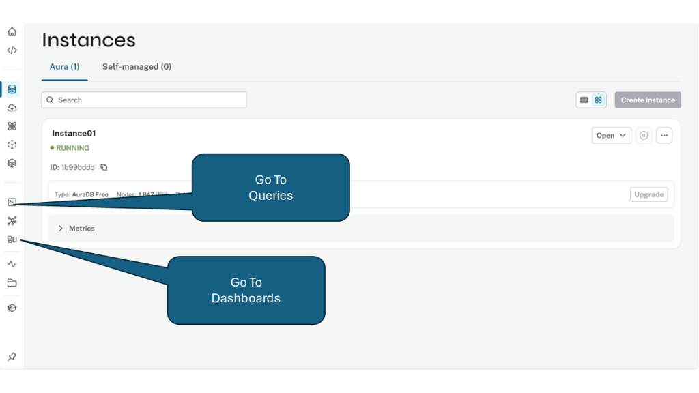Open the developer code brackets icon
This screenshot has height=393, width=699.
coord(12,50)
